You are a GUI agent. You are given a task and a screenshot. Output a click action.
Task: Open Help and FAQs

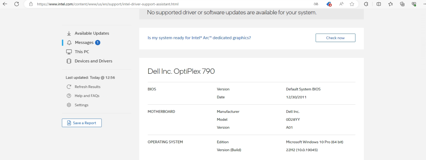pyautogui.click(x=83, y=96)
